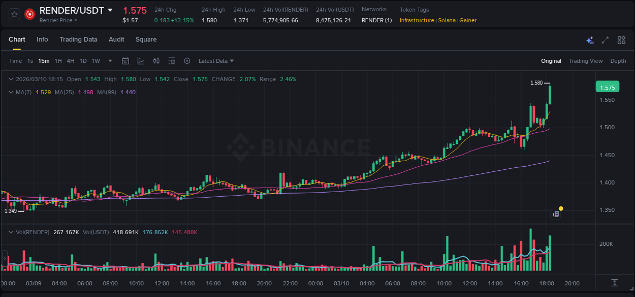Click the yellow marker dot on the chart
Image resolution: width=635 pixels, height=297 pixels.
click(560, 208)
